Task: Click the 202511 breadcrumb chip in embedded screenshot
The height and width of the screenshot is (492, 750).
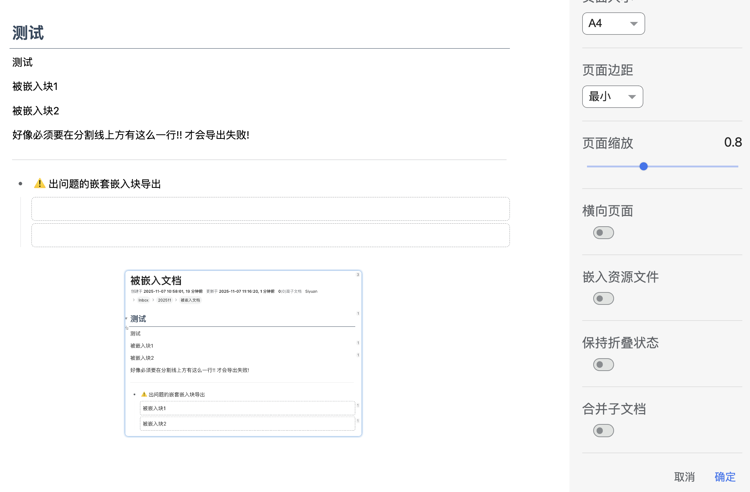Action: (x=164, y=300)
